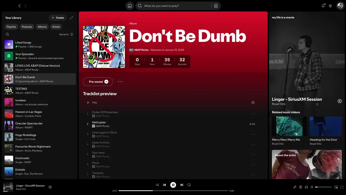Viewport: 346px width, 195px height.
Task: Seek in the playback progress bar
Action: (173, 191)
